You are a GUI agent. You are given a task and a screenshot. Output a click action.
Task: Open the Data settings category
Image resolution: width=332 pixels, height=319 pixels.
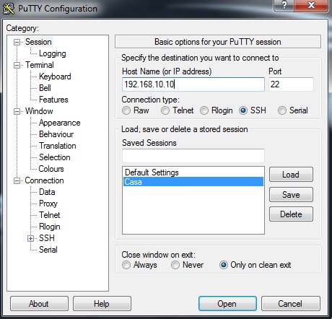pos(47,192)
